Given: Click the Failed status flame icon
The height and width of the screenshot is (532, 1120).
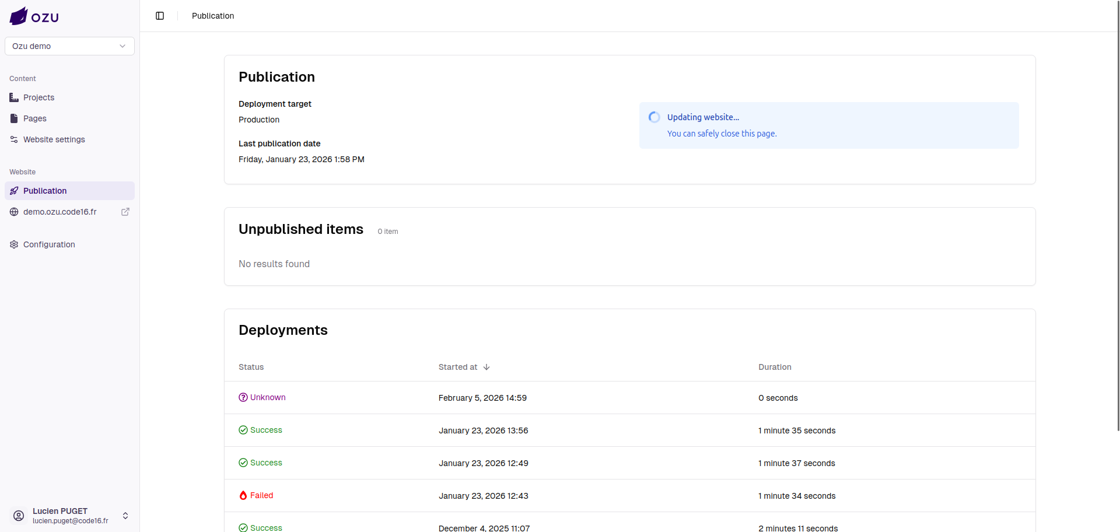Looking at the screenshot, I should 243,495.
